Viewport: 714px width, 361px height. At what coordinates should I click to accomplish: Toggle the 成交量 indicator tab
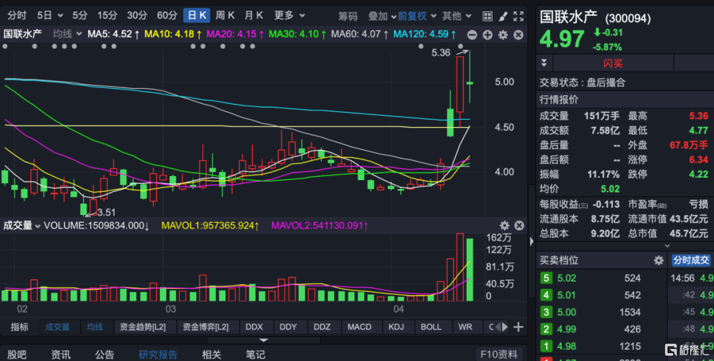tap(58, 327)
